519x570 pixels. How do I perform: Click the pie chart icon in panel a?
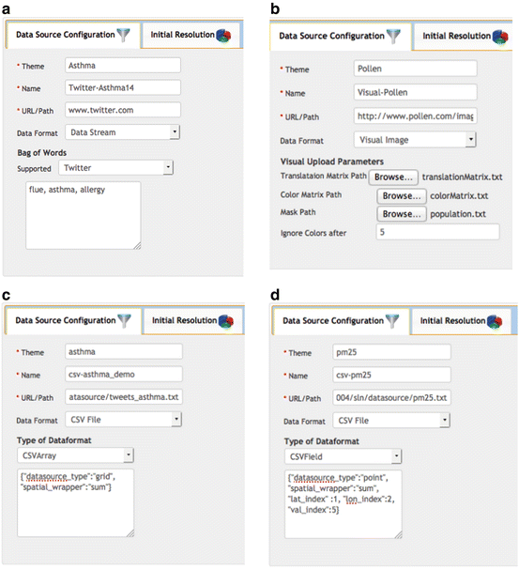click(223, 36)
